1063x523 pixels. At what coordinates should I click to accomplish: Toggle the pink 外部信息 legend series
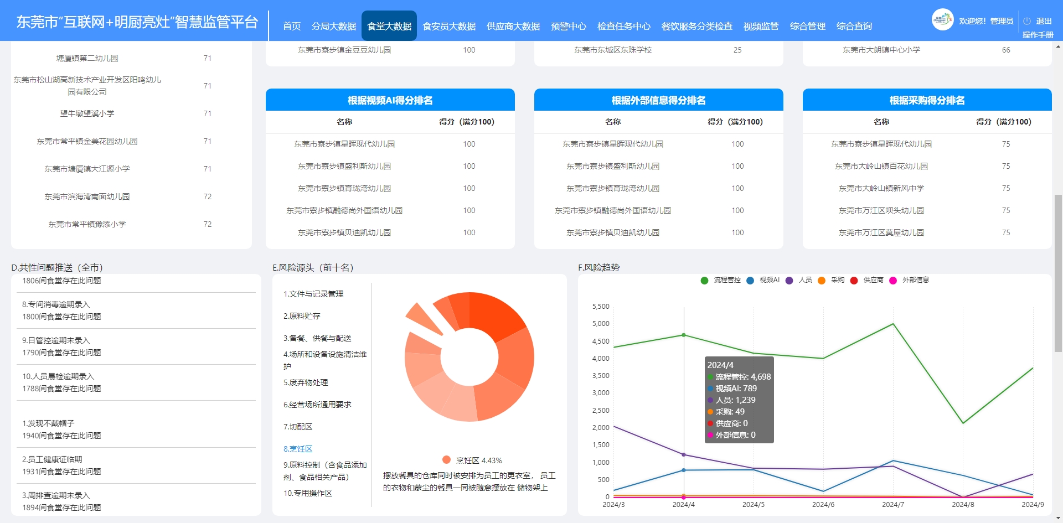(x=909, y=280)
